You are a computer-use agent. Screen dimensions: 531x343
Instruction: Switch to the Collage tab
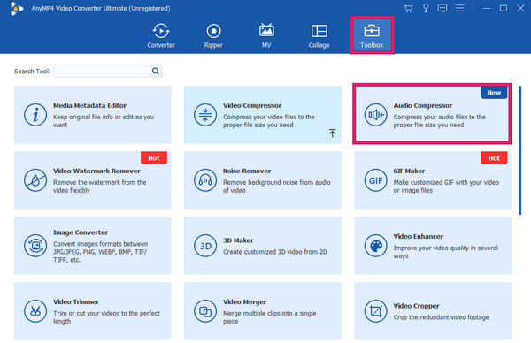pos(319,36)
